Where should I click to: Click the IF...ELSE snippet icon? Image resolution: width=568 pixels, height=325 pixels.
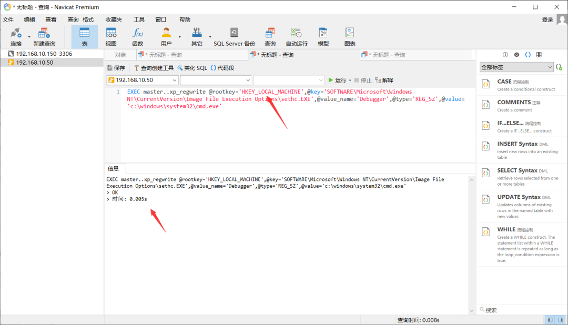[x=486, y=126]
